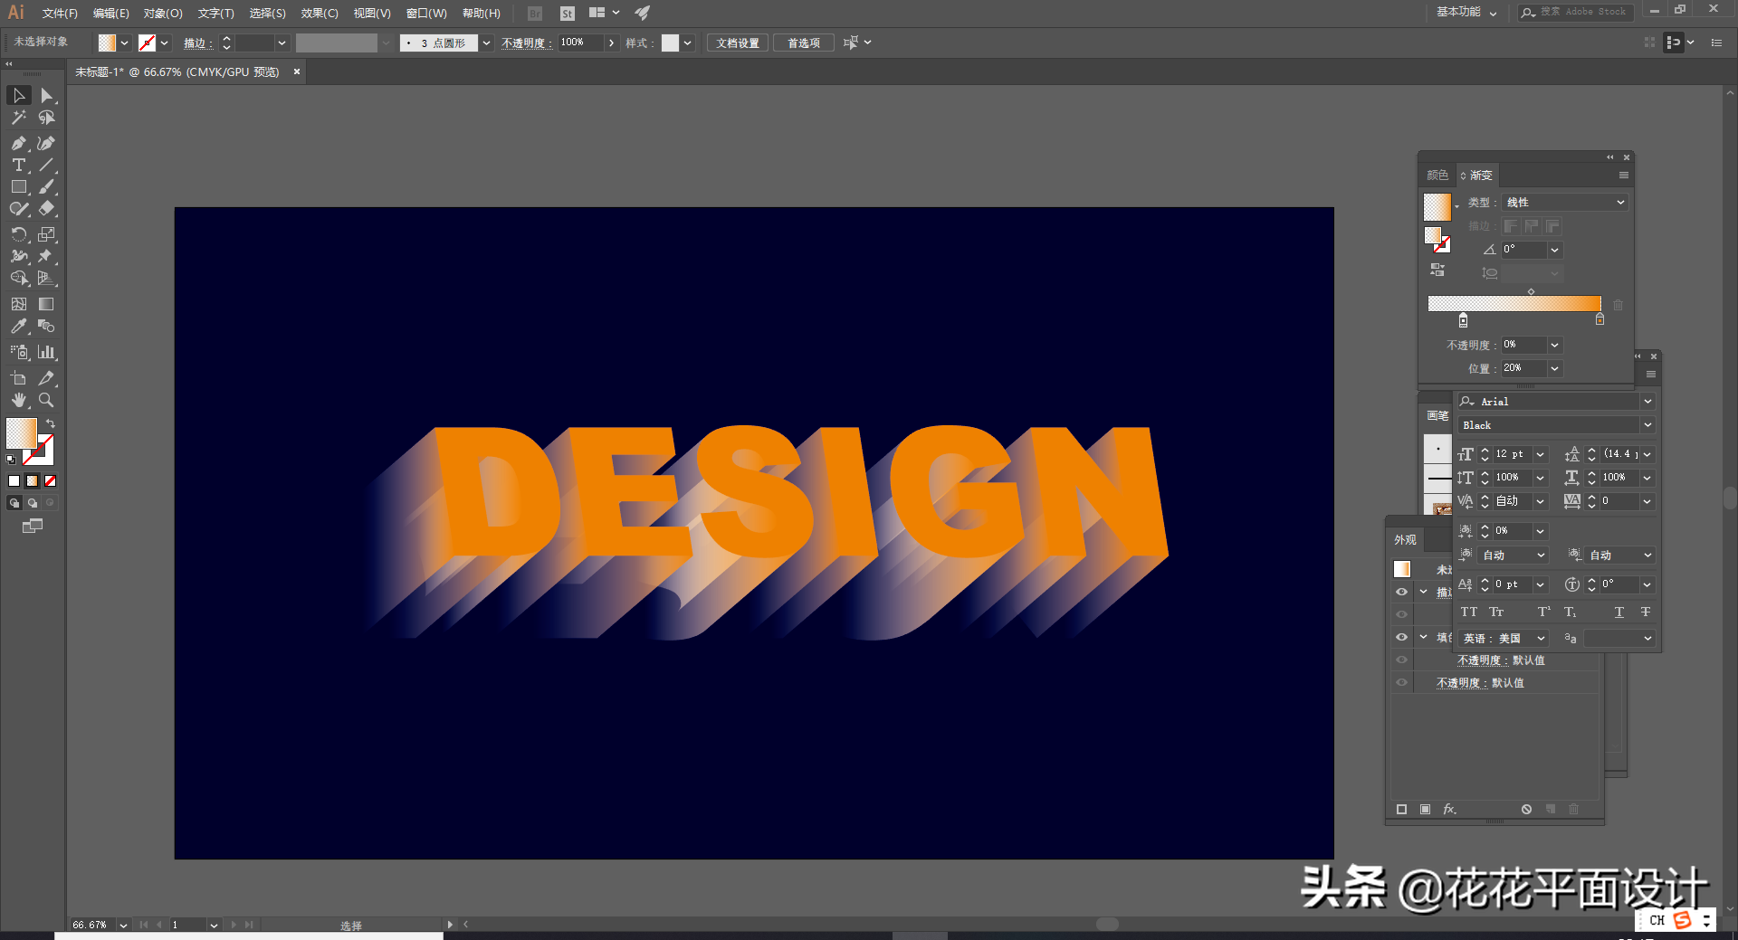Pick the Zoom tool
This screenshot has width=1738, height=940.
[46, 400]
